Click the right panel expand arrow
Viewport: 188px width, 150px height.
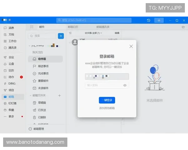123,119
